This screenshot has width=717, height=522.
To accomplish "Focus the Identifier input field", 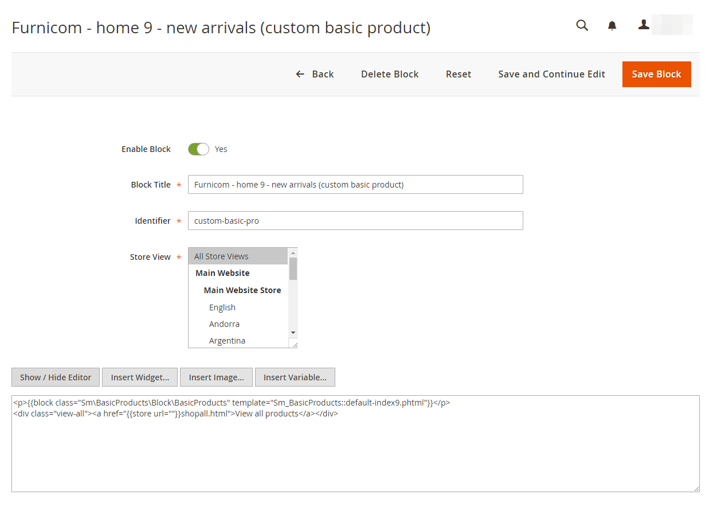I will pos(355,221).
